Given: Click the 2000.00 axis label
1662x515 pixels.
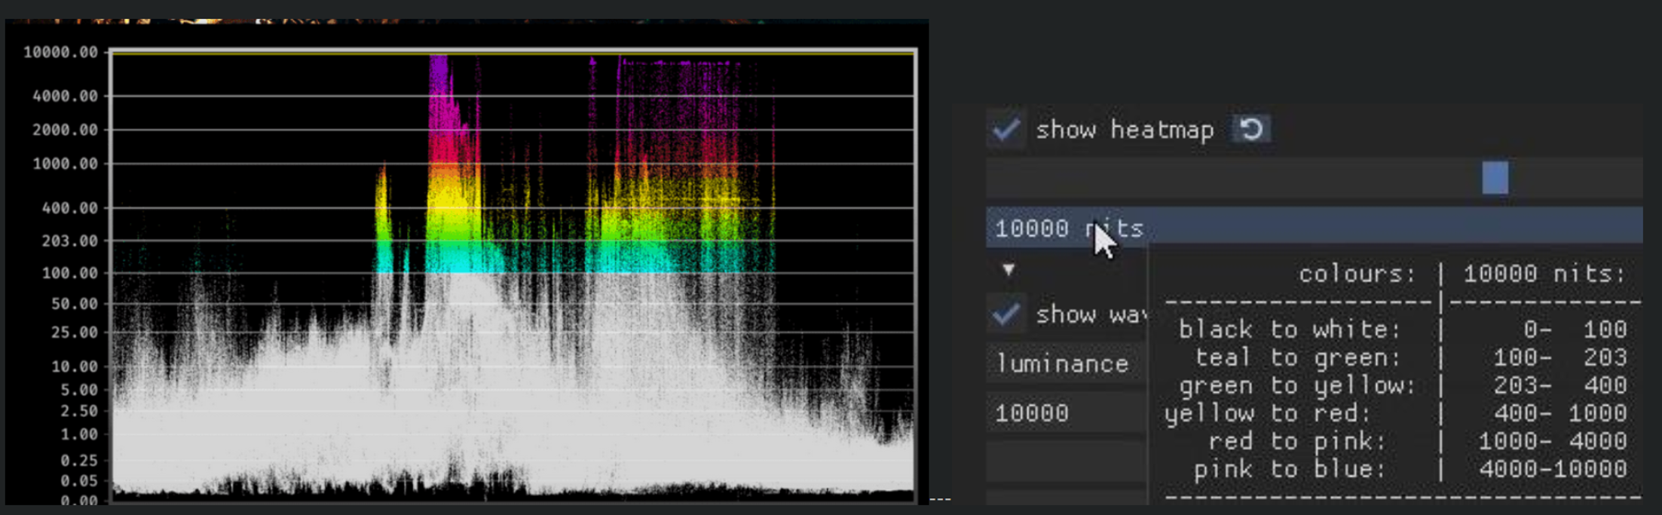Looking at the screenshot, I should pos(65,130).
